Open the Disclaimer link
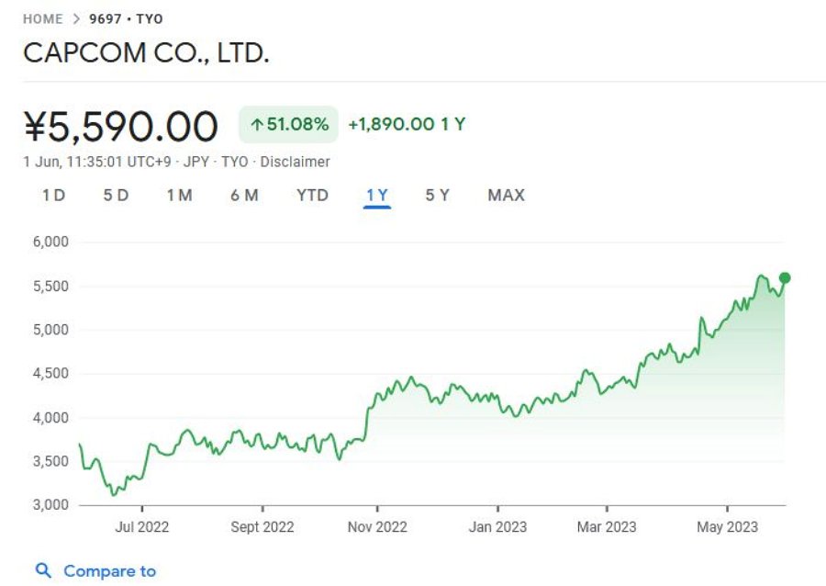Screen dimensions: 826x586 point(295,162)
